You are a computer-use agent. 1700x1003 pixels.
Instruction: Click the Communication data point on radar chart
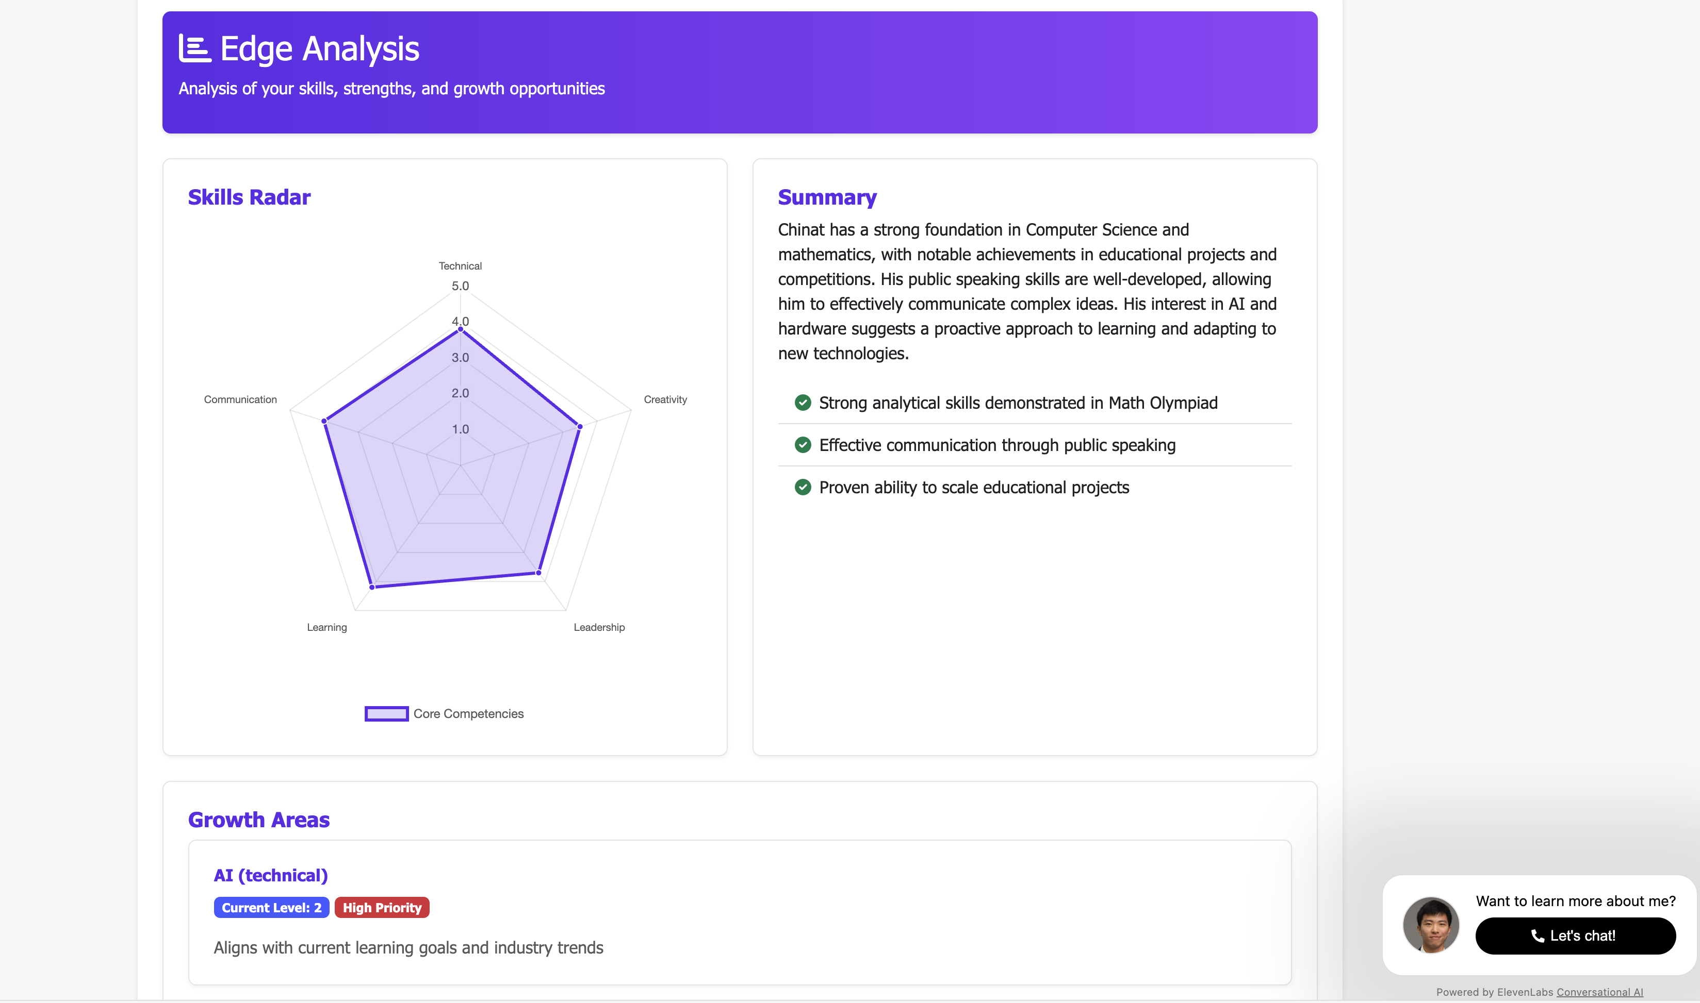(x=324, y=421)
